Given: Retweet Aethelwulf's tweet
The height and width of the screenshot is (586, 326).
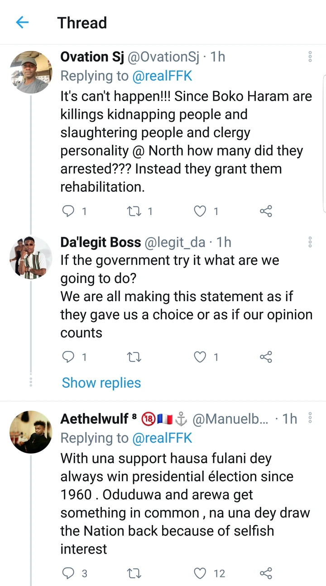Looking at the screenshot, I should click(134, 573).
